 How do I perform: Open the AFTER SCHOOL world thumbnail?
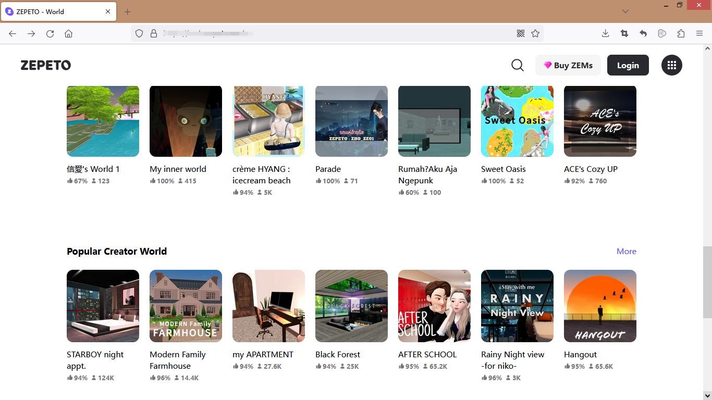434,306
